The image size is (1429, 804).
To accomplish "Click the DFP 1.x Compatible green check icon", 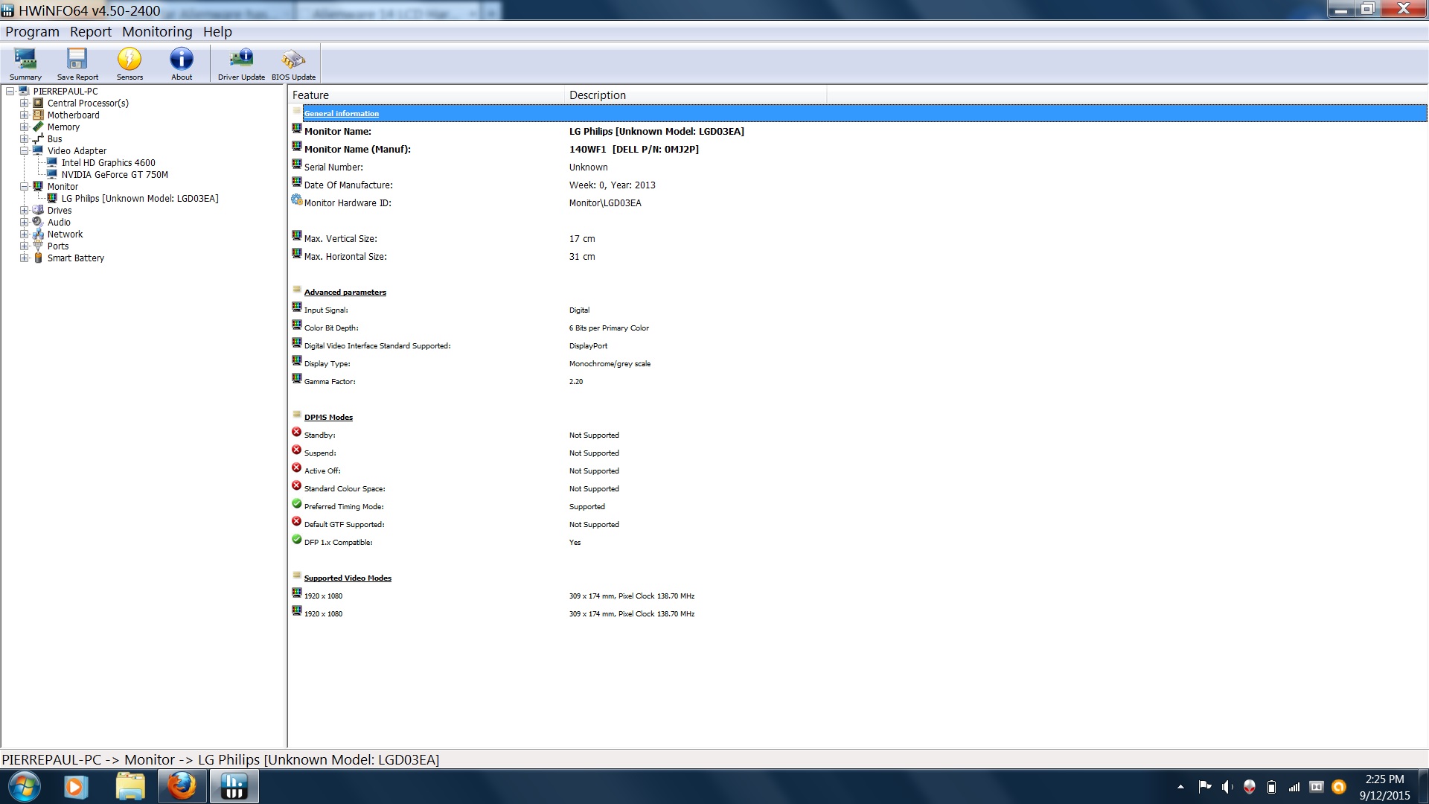I will 296,540.
